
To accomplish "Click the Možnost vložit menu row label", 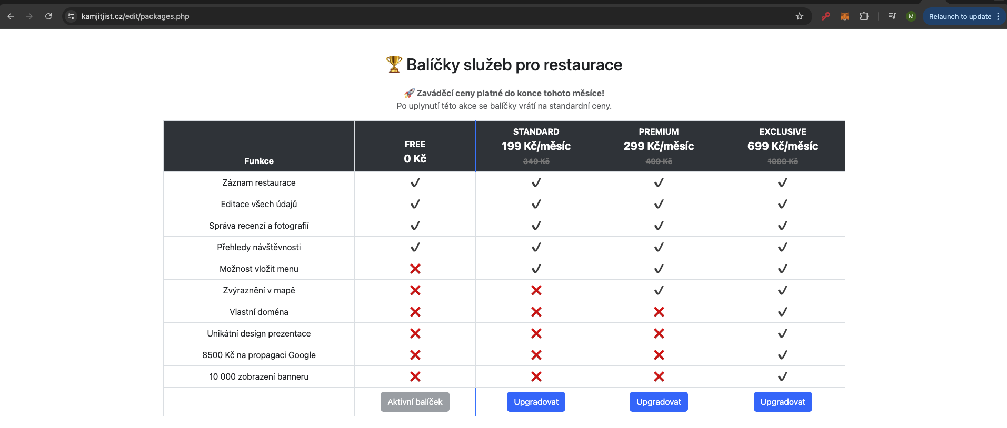I will [259, 269].
